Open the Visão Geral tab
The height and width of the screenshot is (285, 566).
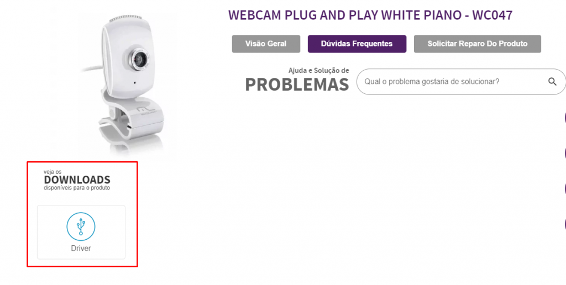point(266,44)
